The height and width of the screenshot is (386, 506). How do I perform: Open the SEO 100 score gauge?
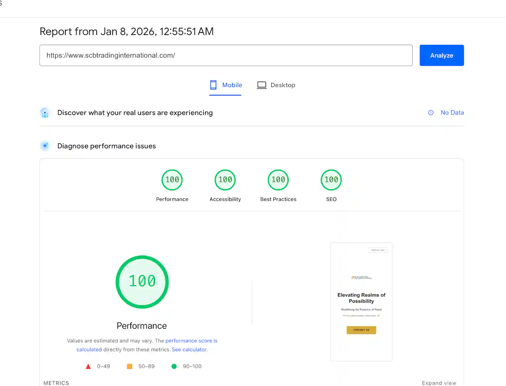pos(331,180)
